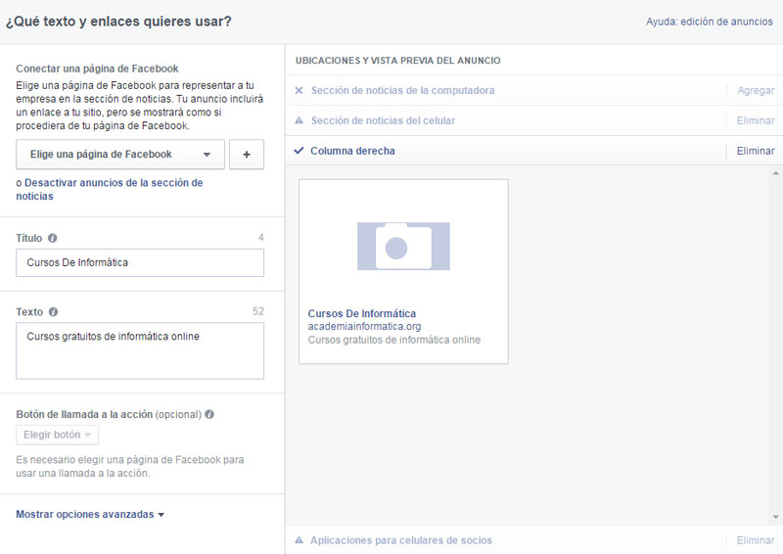Click the preview scrollbar up arrow
This screenshot has width=783, height=554.
tap(775, 173)
